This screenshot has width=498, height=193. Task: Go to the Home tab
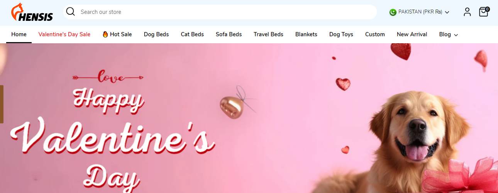click(19, 34)
